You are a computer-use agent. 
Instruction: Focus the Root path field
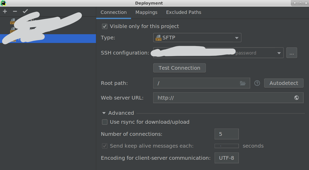pyautogui.click(x=201, y=83)
